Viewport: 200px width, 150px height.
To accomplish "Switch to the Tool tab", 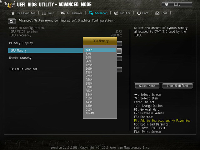I will click(161, 13).
